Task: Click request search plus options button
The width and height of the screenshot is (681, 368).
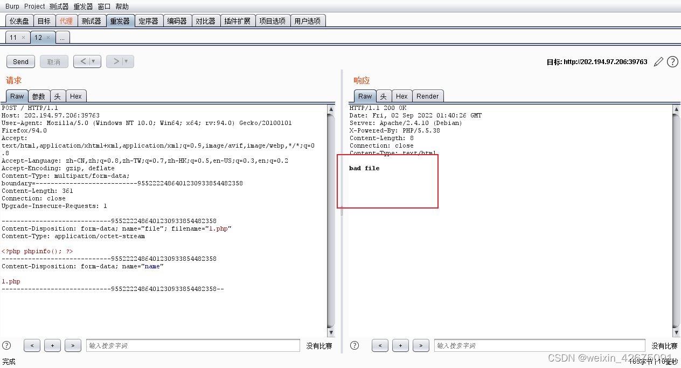Action: pos(52,345)
